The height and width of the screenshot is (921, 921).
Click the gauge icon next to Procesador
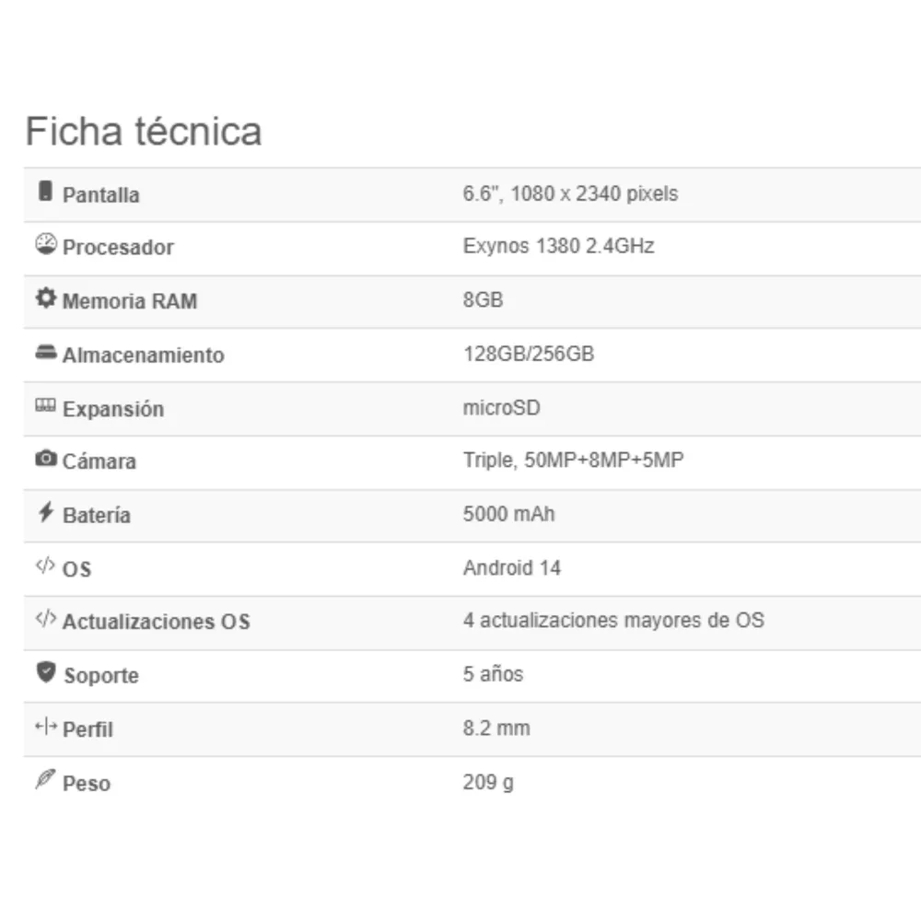(46, 244)
